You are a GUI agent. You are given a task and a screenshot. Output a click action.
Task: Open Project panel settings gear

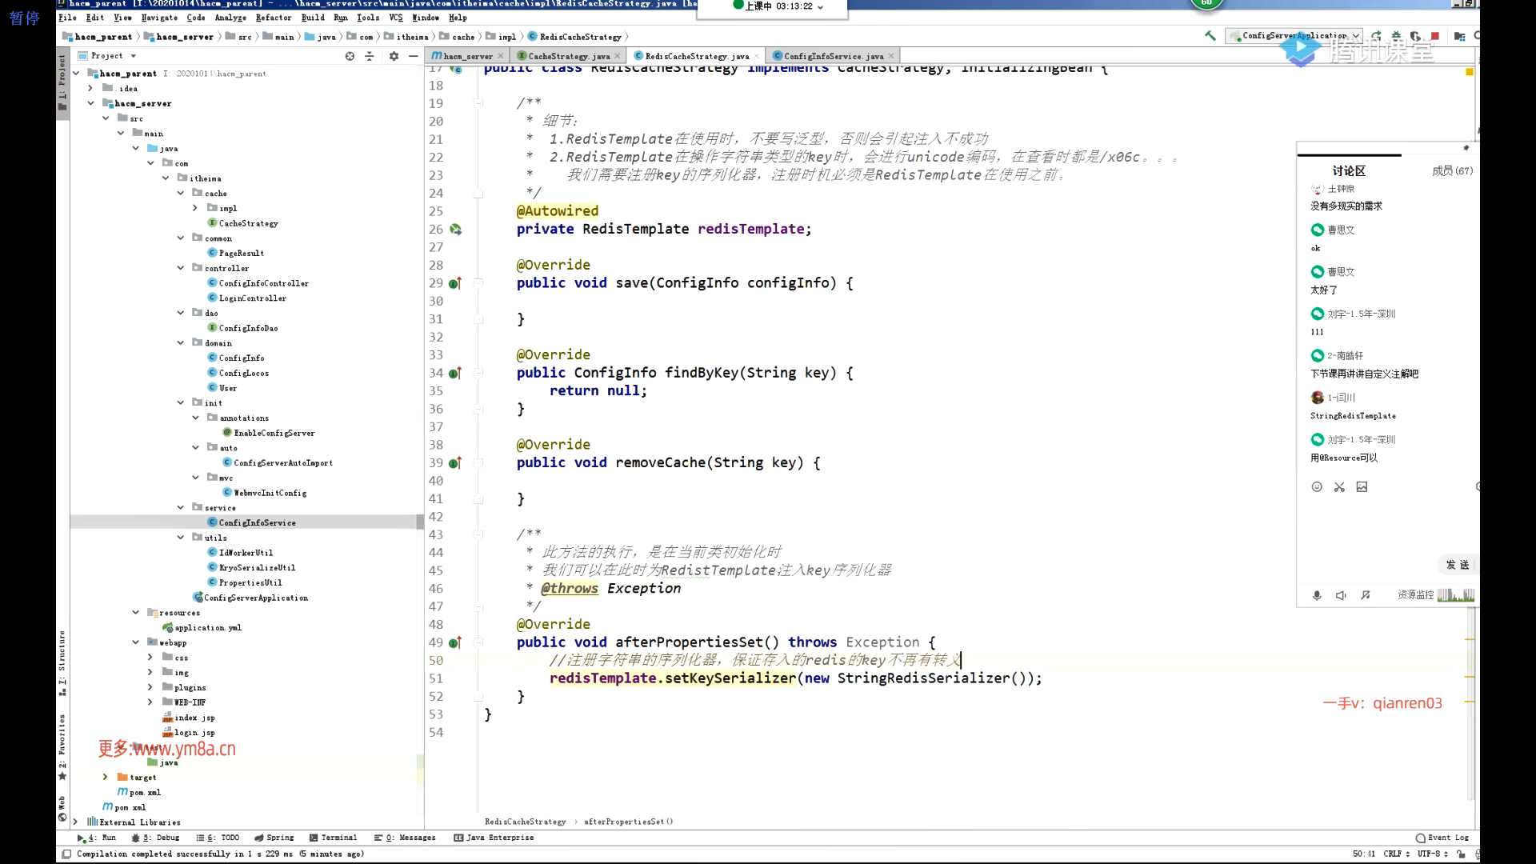click(x=394, y=56)
